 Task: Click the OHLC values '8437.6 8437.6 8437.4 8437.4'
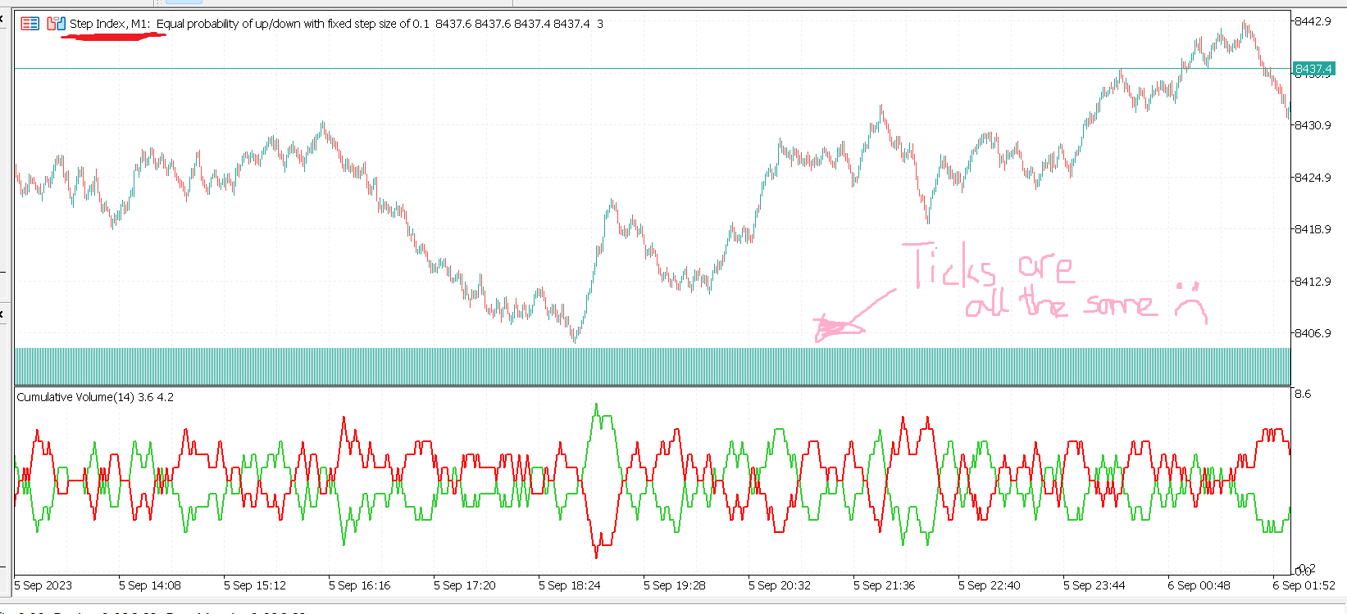pyautogui.click(x=512, y=24)
